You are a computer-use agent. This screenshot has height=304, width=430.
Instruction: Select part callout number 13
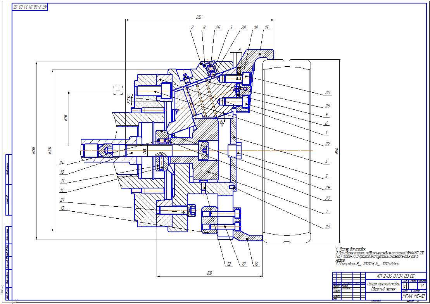pos(62,208)
